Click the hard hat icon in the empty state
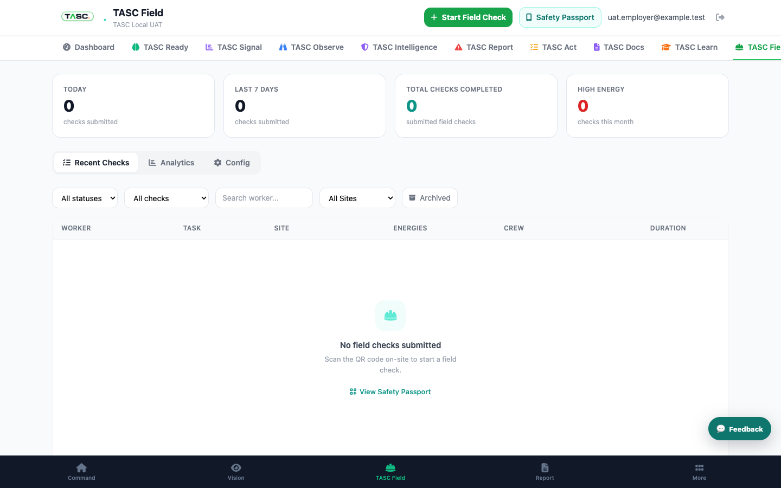This screenshot has width=781, height=488. tap(390, 315)
